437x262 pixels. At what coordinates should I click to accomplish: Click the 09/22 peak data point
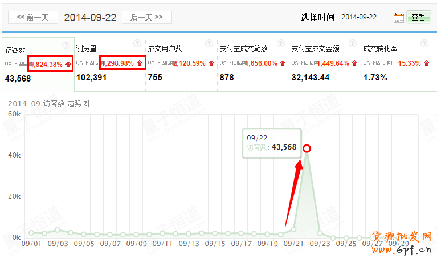click(307, 148)
